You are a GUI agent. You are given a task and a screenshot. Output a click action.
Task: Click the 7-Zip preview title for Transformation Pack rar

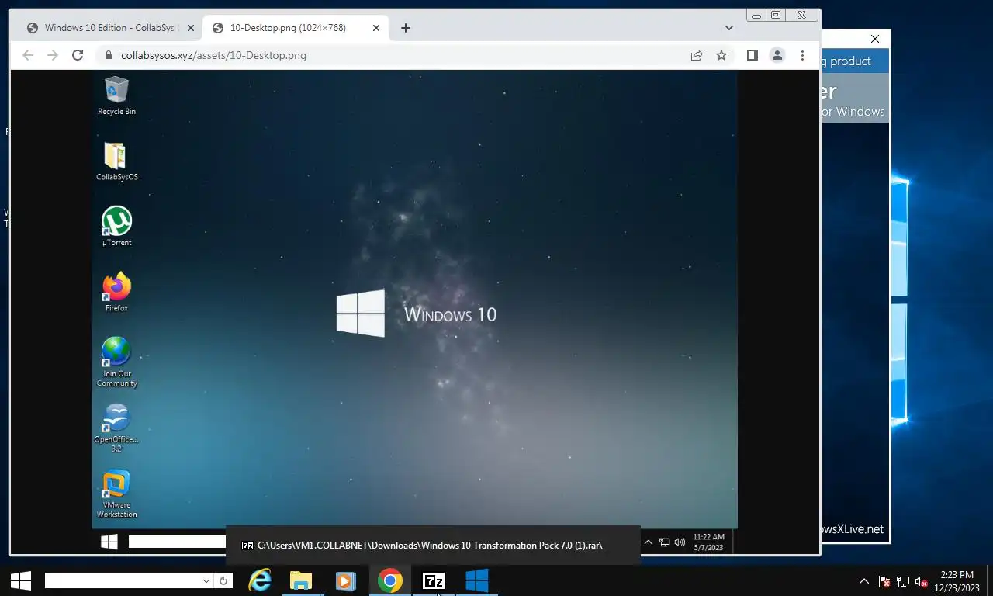[429, 546]
